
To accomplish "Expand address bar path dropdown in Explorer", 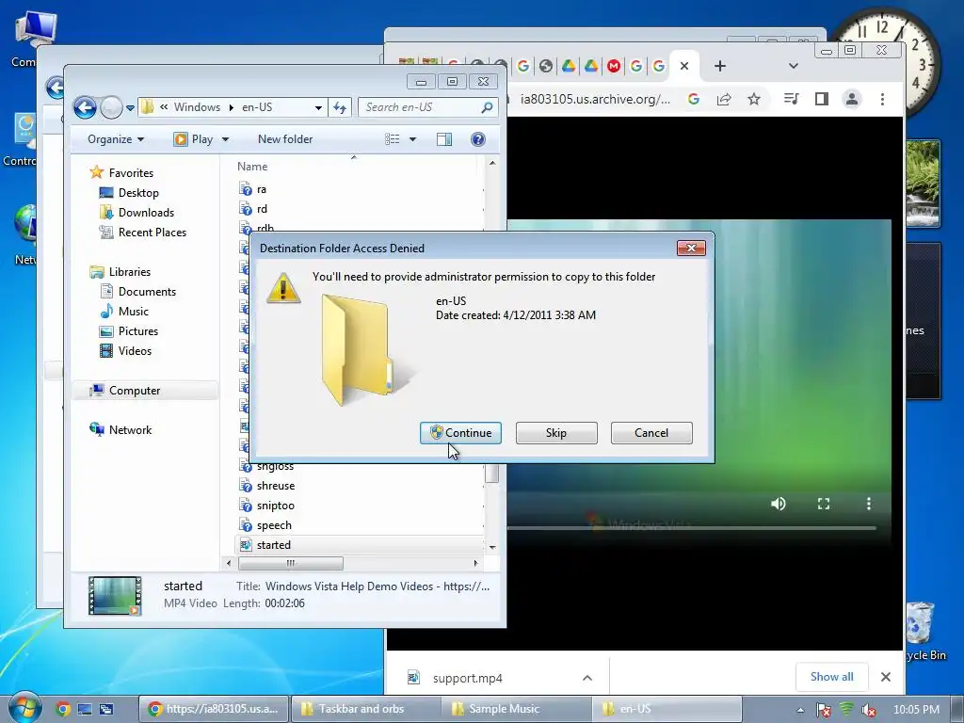I will pos(318,107).
